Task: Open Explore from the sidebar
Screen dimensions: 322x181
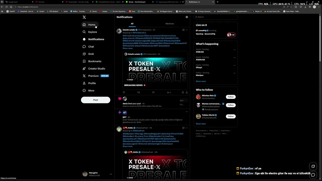Action: pos(90,32)
